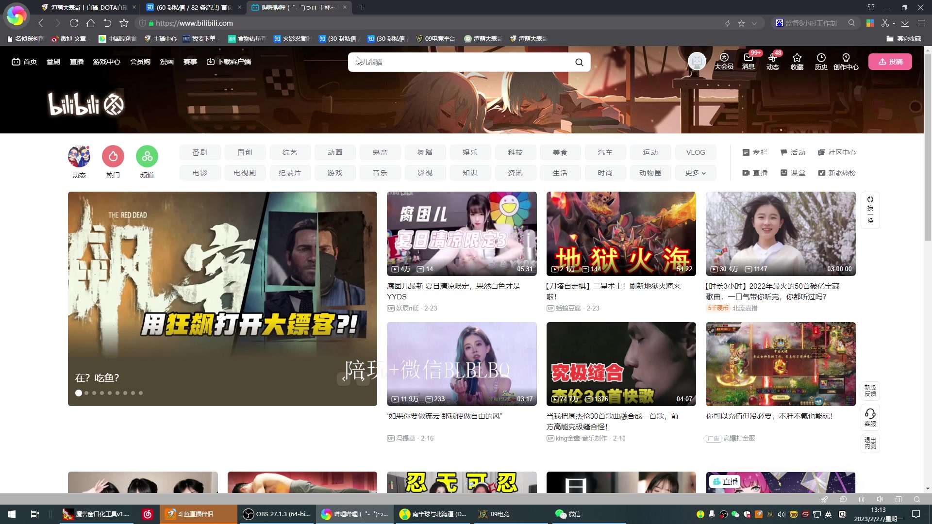932x524 pixels.
Task: Bookmark page with toolbar star icon
Action: (124, 23)
